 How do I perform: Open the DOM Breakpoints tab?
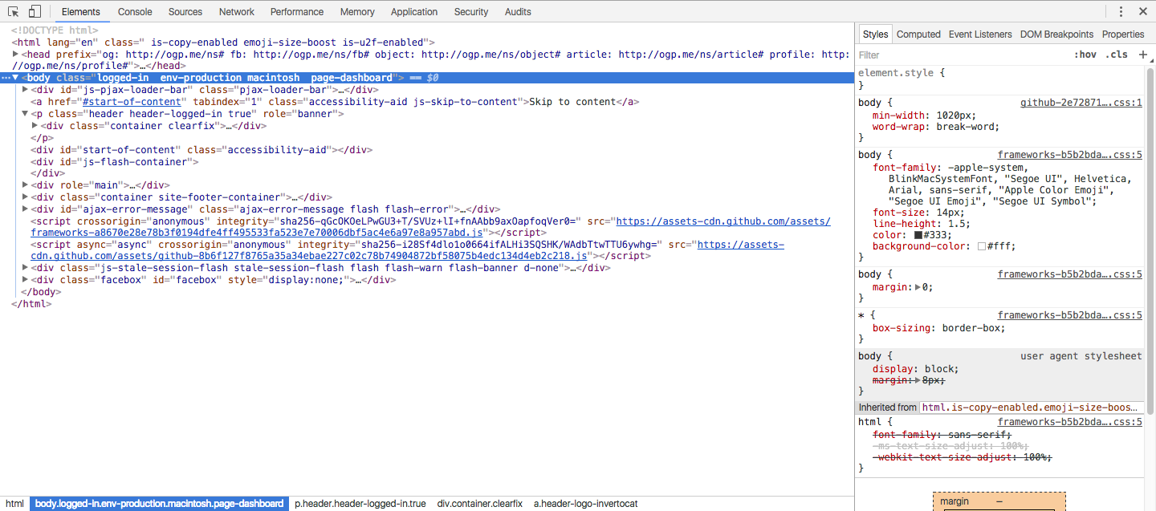pyautogui.click(x=1056, y=34)
